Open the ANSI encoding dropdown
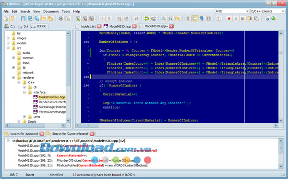 [x=232, y=12]
